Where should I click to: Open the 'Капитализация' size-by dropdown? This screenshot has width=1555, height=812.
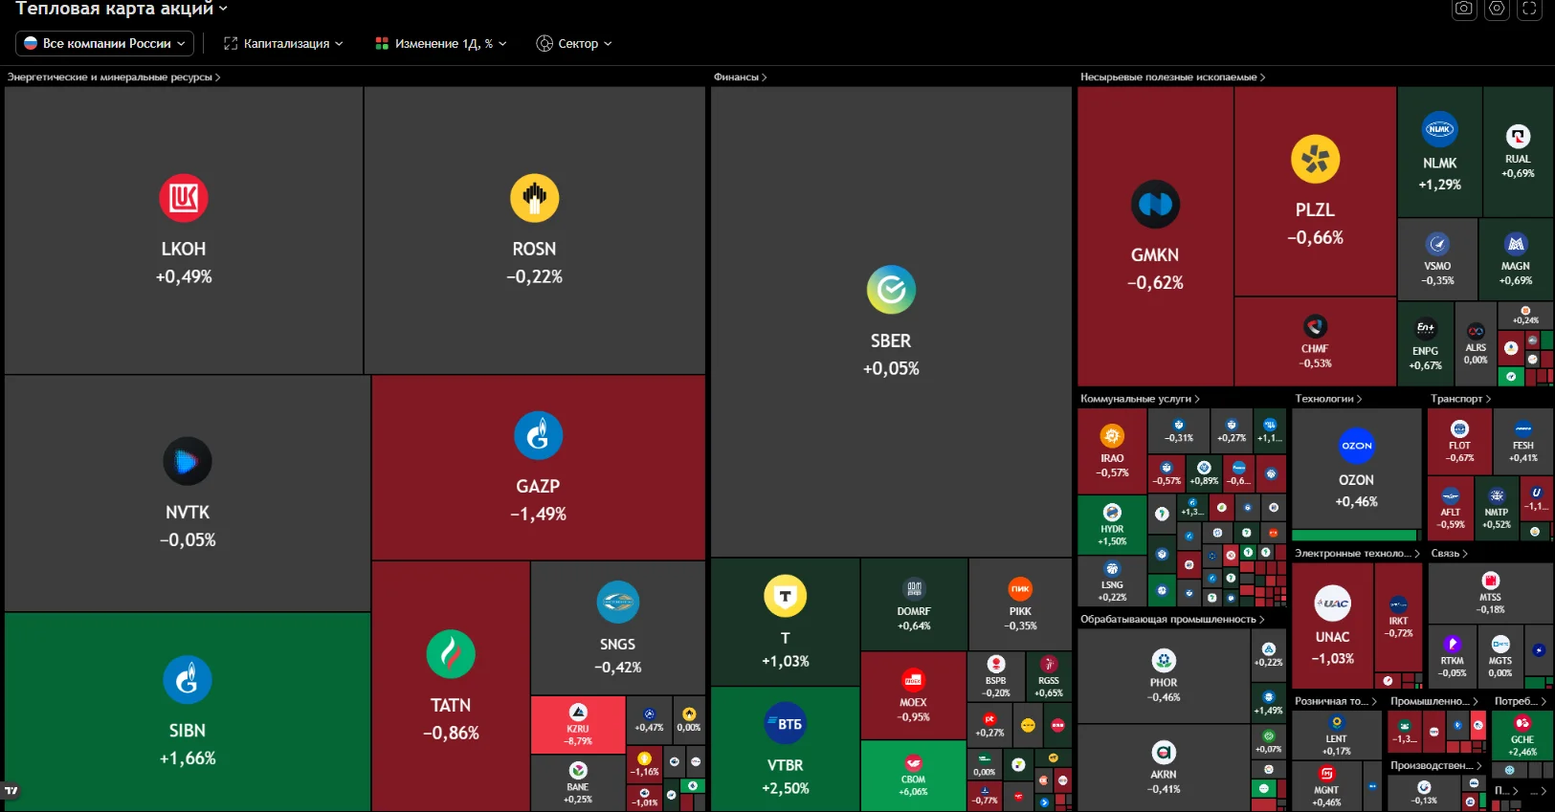(x=283, y=43)
